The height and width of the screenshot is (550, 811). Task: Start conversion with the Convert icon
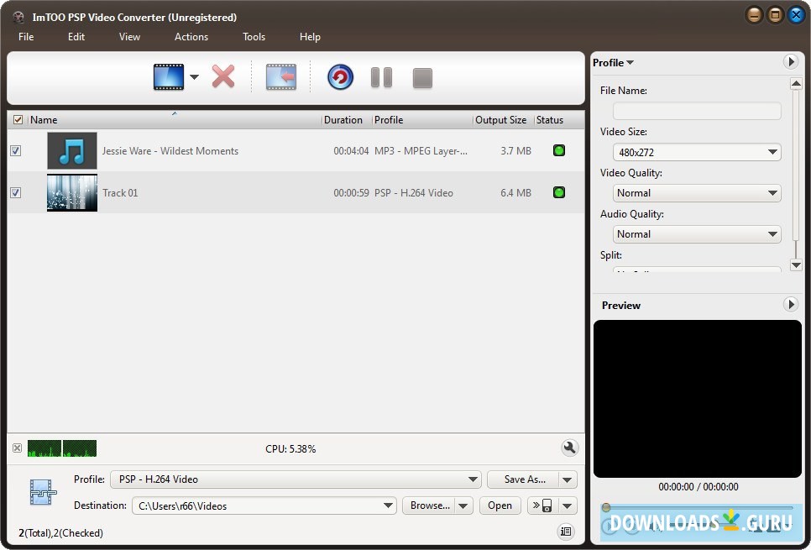tap(340, 77)
